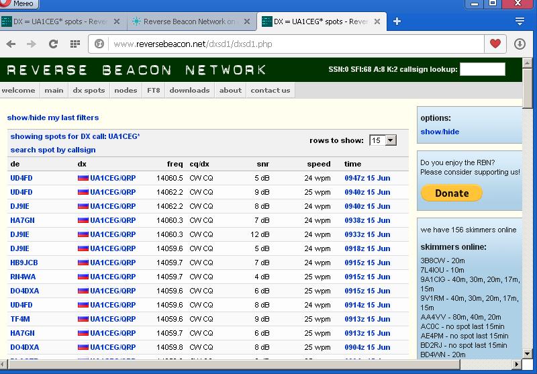
Task: Click the vertical scrollbar up arrow
Action: click(528, 62)
